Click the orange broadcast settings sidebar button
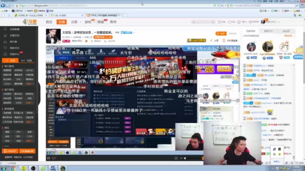This screenshot has width=305, height=171. [x=27, y=151]
